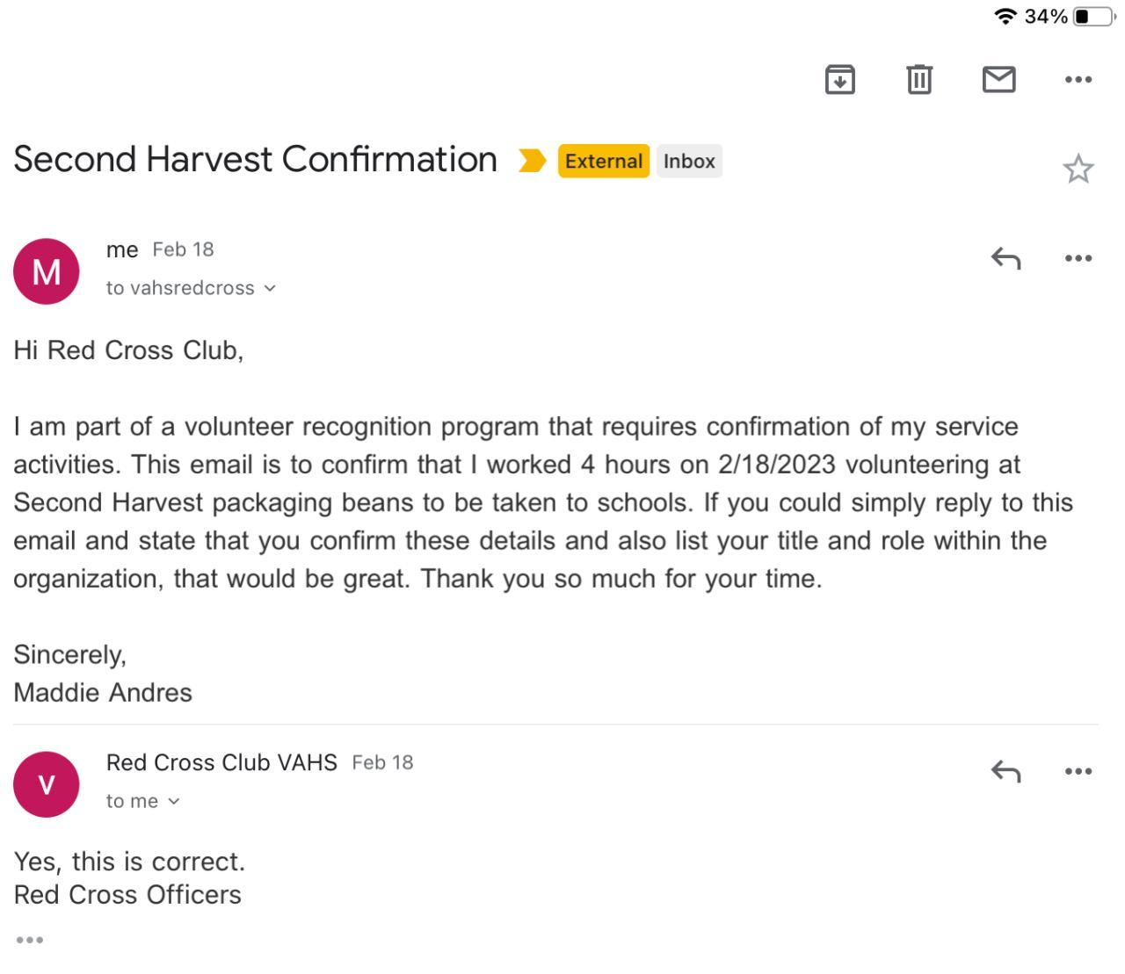
Task: Star the Second Harvest Confirmation email
Action: click(1078, 169)
